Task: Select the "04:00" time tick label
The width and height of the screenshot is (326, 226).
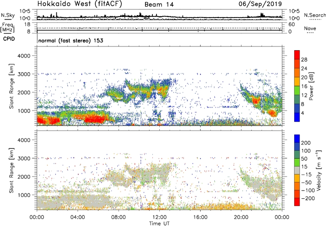Action: click(77, 217)
